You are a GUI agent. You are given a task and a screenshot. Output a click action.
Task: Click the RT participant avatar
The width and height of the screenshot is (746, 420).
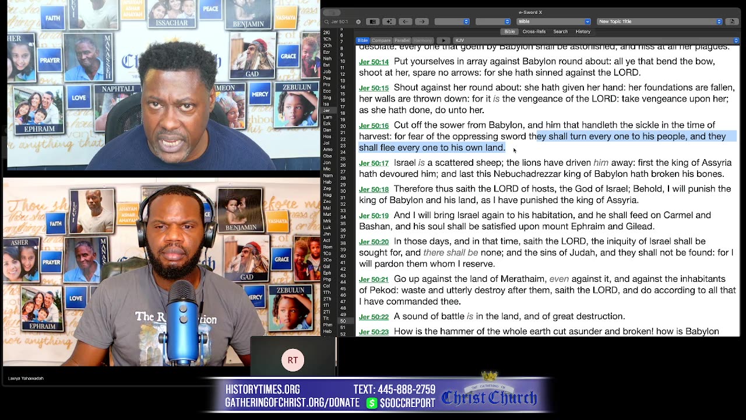click(293, 360)
